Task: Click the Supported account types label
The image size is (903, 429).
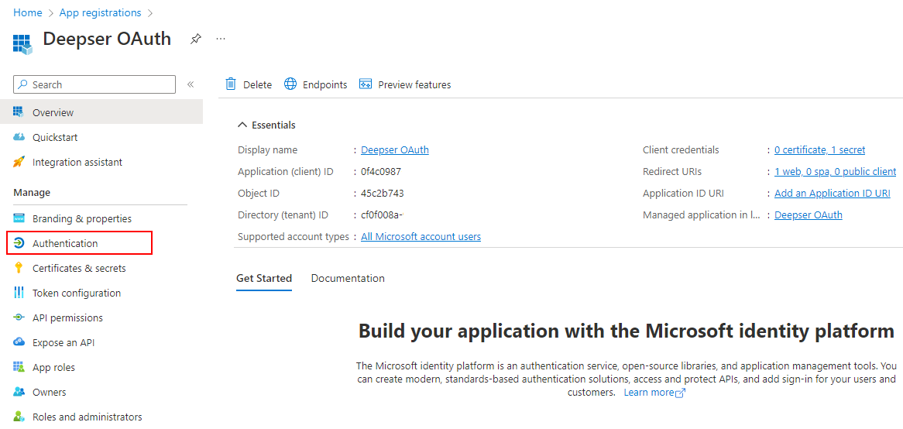Action: pos(294,237)
